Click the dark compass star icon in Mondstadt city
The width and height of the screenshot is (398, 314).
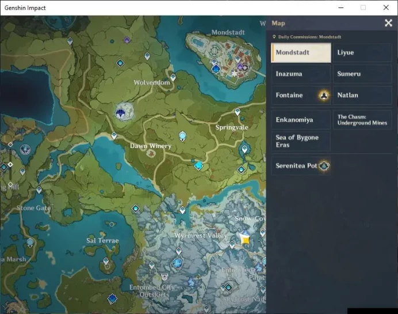245,67
